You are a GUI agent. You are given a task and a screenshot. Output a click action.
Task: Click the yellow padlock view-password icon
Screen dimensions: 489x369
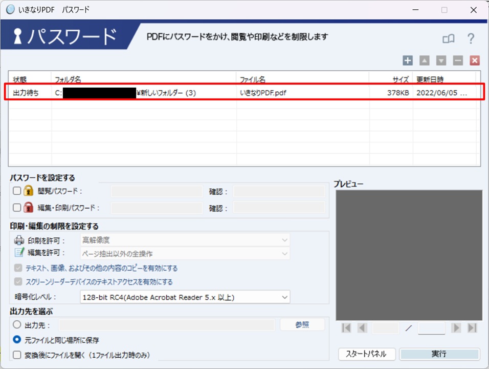[x=28, y=191]
